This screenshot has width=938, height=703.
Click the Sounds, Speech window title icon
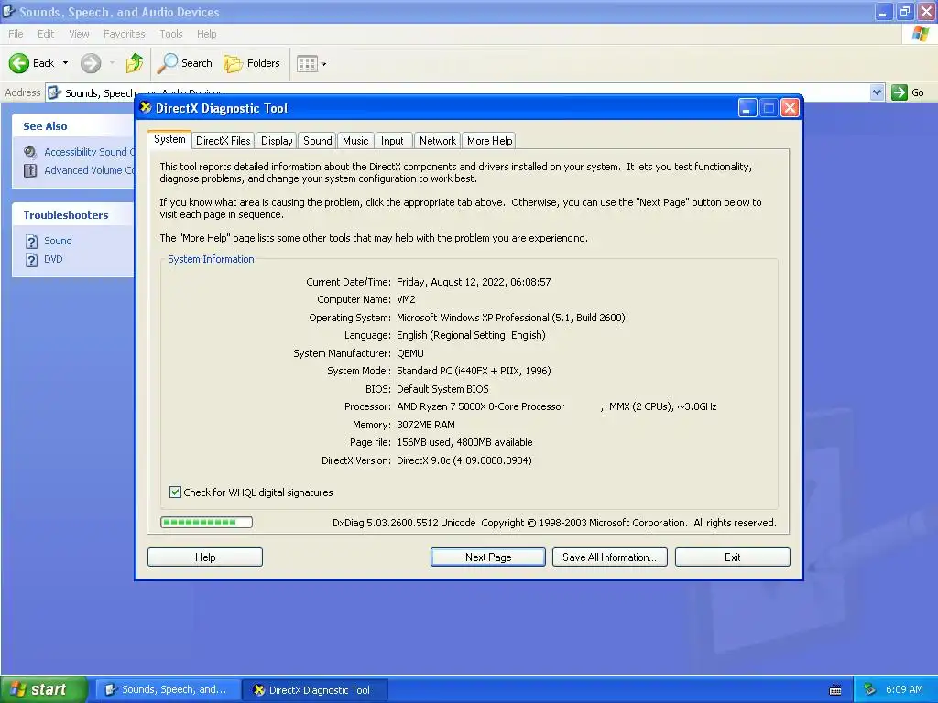coord(8,11)
